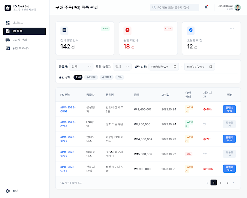
Task: Open the approval process sidebar item
Action: point(25,48)
